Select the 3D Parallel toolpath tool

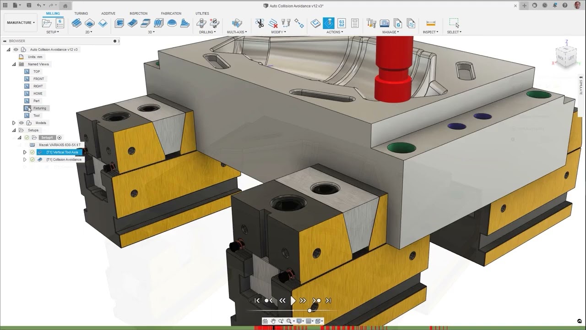tap(159, 23)
